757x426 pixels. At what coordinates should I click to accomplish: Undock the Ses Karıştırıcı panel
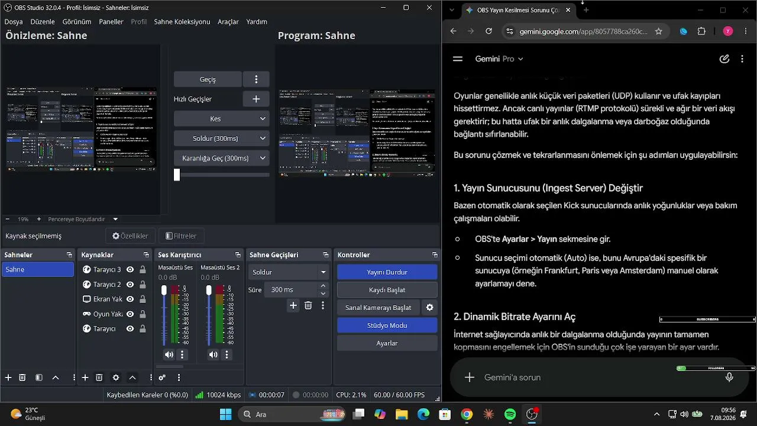tap(238, 255)
